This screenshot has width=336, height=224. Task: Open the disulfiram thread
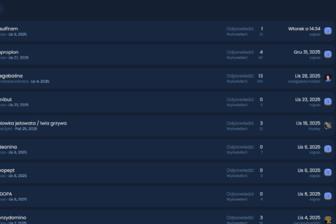(x=10, y=28)
